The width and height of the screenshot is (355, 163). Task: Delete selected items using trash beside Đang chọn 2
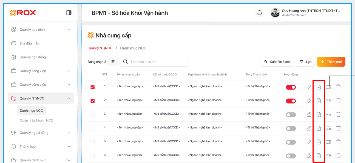pyautogui.click(x=113, y=62)
